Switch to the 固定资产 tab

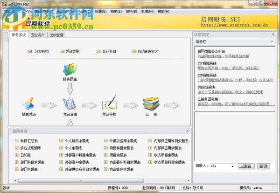click(x=37, y=35)
